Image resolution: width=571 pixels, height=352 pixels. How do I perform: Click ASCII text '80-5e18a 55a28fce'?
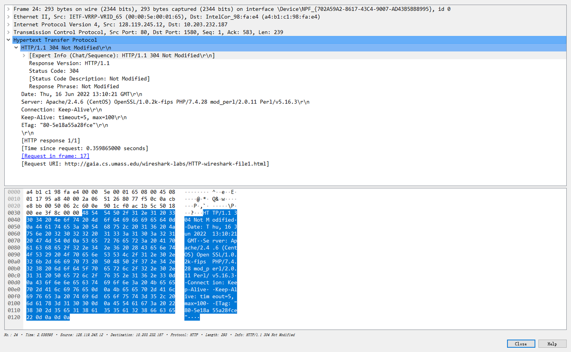click(211, 310)
